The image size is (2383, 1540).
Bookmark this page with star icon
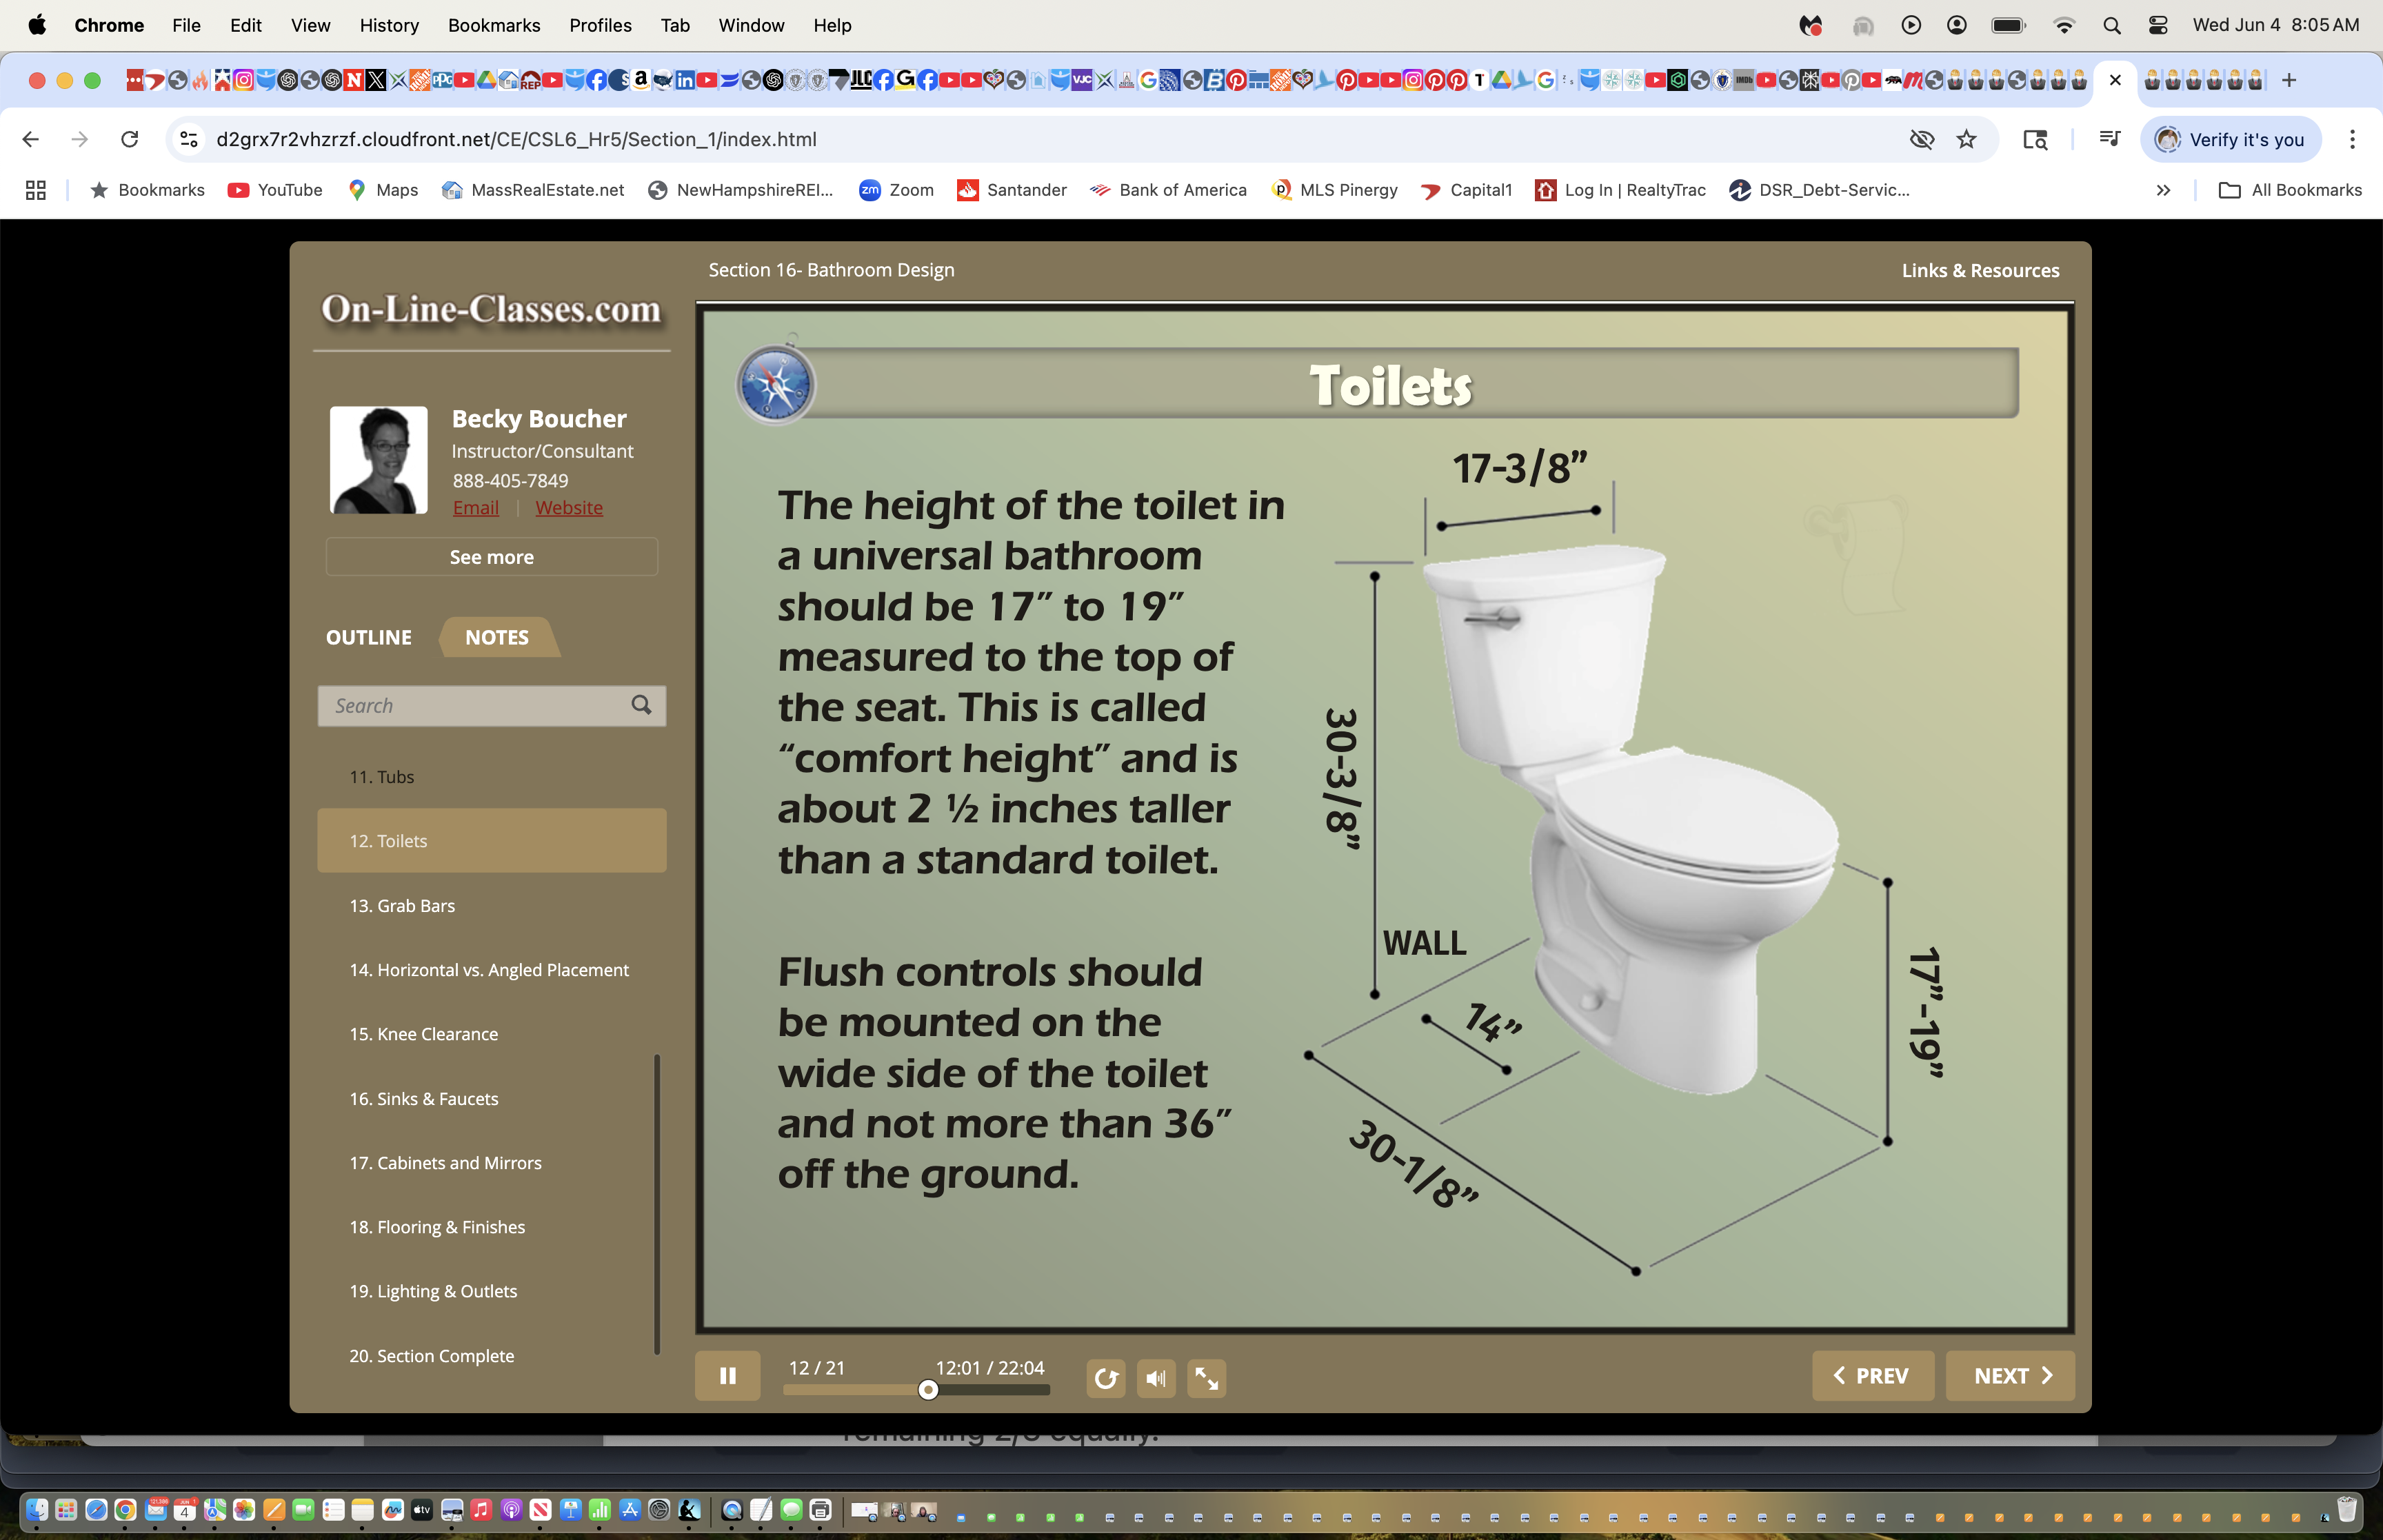pos(1966,139)
